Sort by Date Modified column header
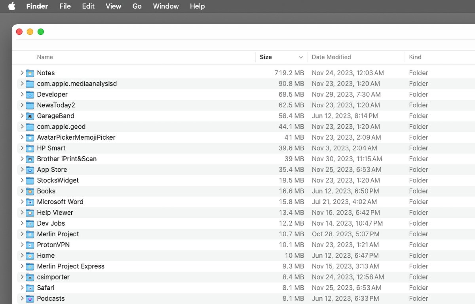Viewport: 475px width, 304px height. tap(331, 57)
